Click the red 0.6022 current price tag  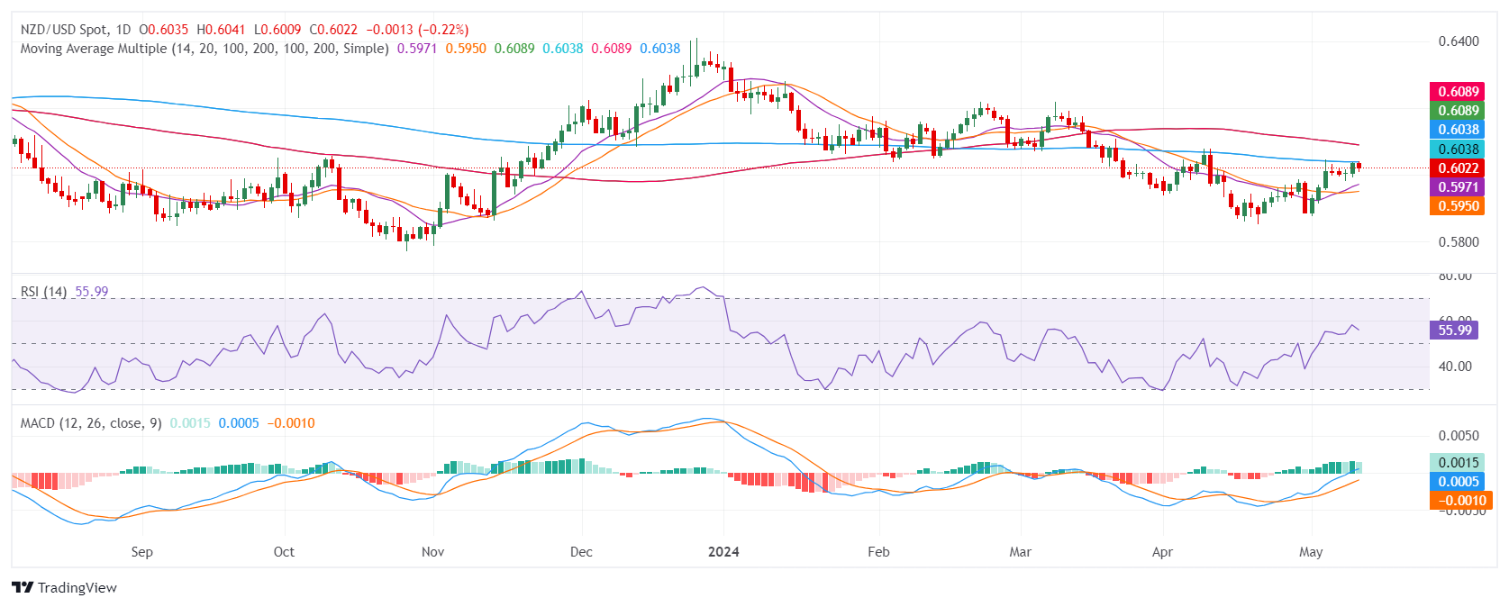click(1458, 168)
